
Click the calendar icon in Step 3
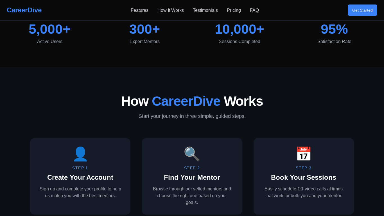pos(304,154)
